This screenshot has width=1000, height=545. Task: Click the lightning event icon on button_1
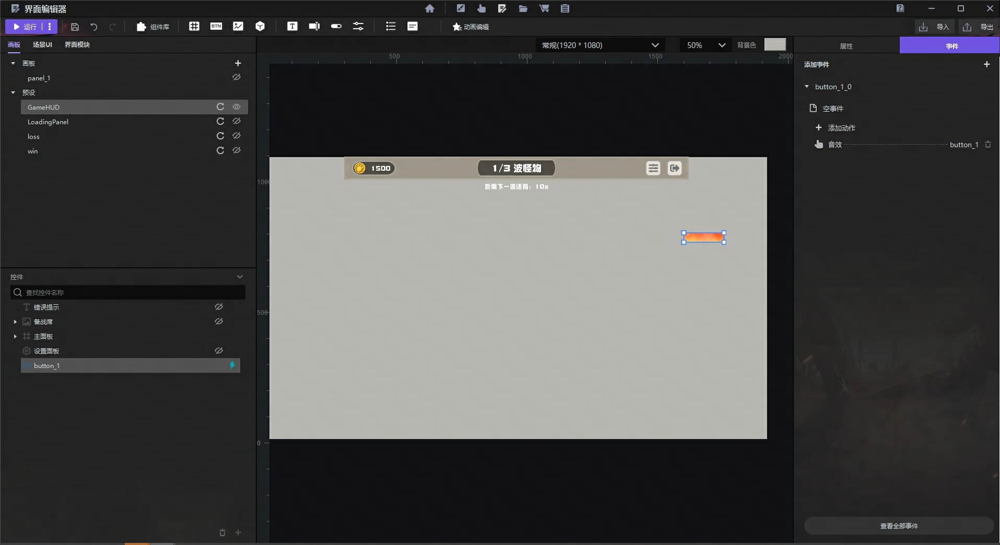232,365
